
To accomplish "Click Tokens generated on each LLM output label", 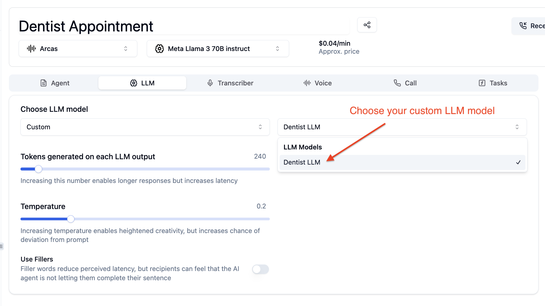I will pyautogui.click(x=88, y=157).
